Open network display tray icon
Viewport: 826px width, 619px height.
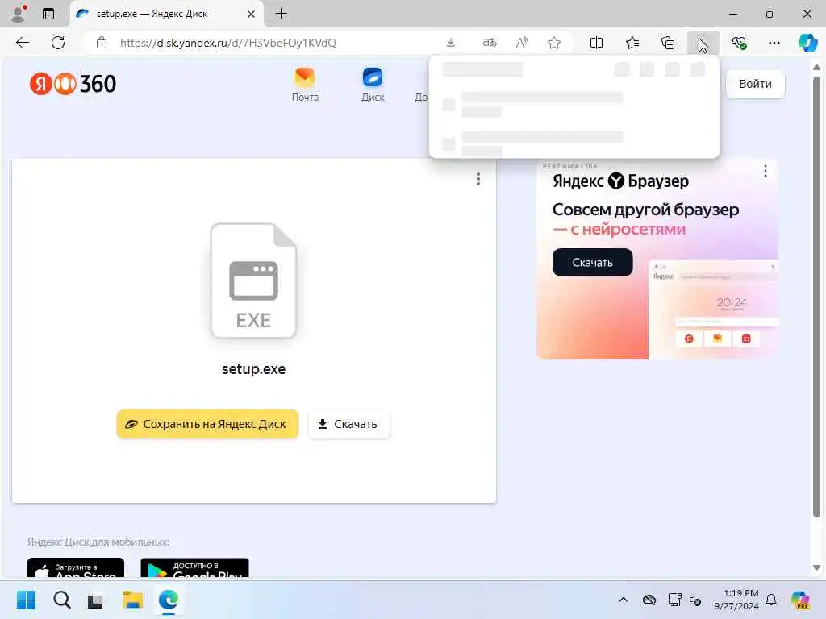[674, 600]
